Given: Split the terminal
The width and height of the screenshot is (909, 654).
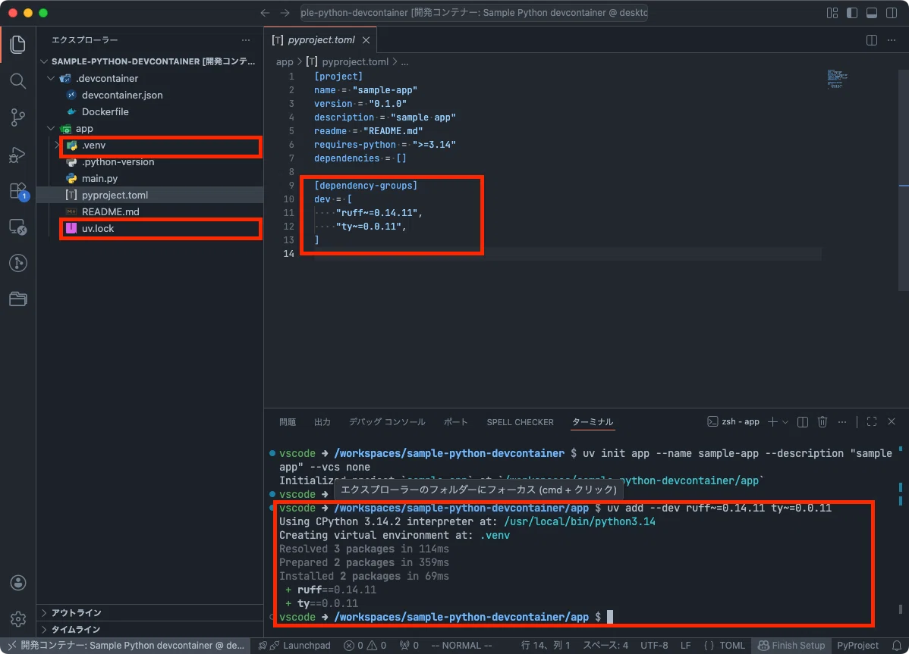Looking at the screenshot, I should (x=802, y=422).
